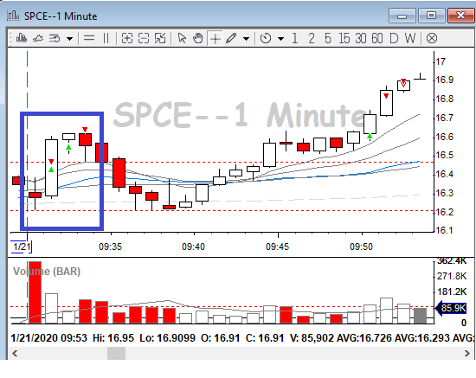Screen dimensions: 476x378
Task: Select the pencil drawing tool
Action: (x=231, y=38)
